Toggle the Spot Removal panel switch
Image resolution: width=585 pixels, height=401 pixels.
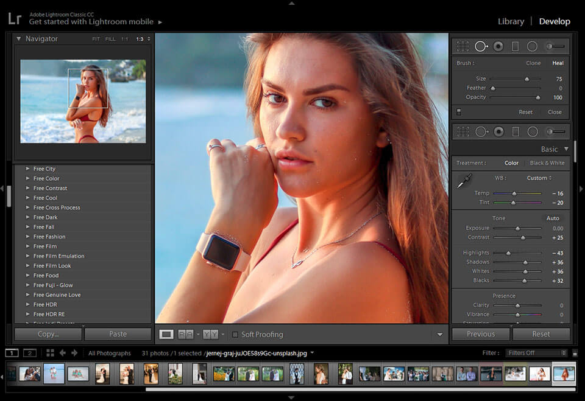[x=459, y=112]
